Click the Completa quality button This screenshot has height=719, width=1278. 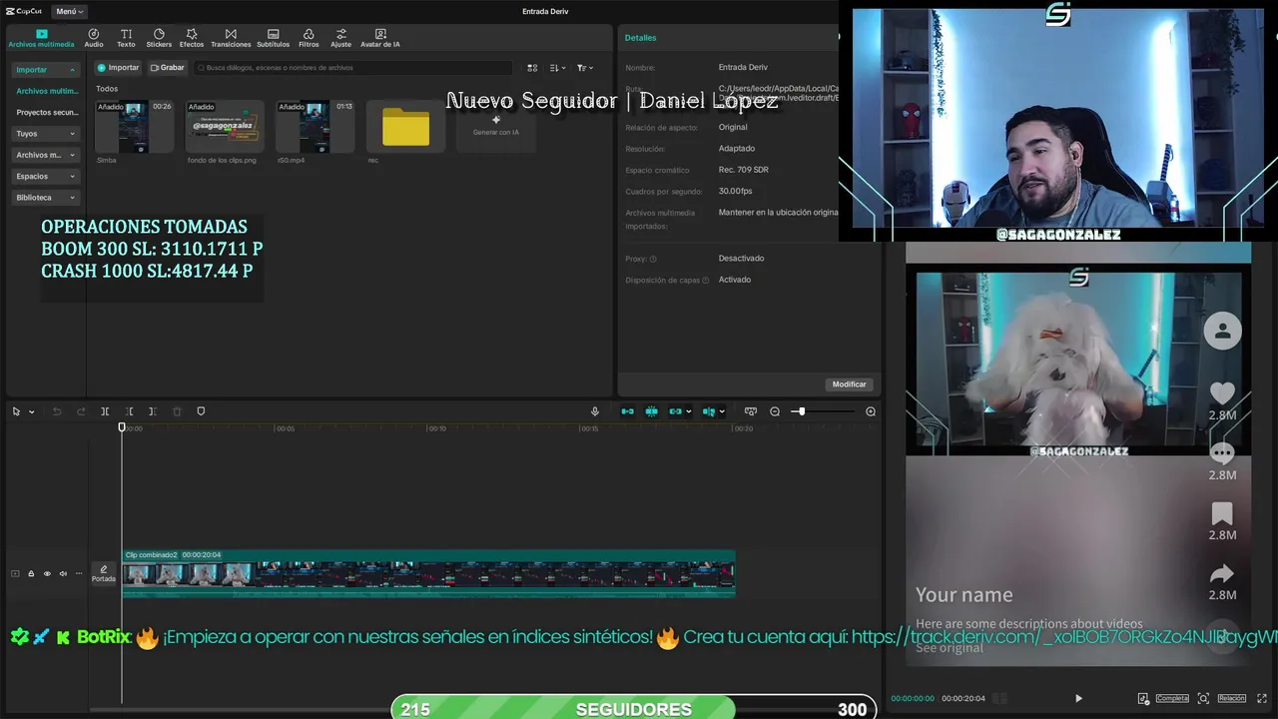click(x=1172, y=698)
